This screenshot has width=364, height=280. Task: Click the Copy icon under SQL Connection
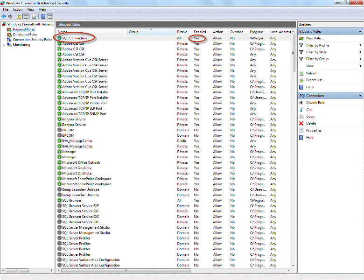coord(301,117)
